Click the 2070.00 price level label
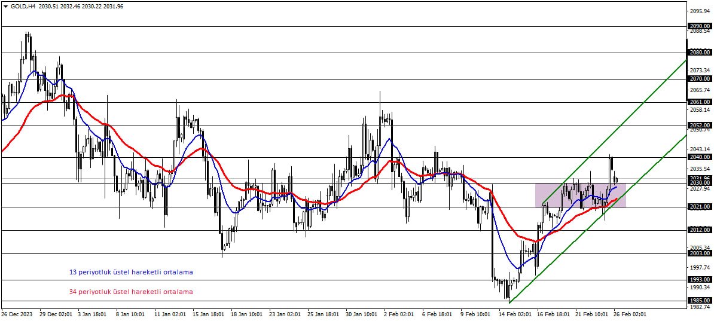 tap(700, 79)
